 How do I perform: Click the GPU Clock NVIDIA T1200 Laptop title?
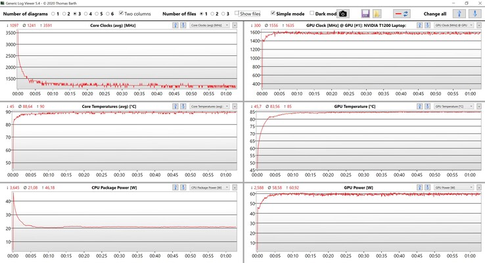point(356,26)
